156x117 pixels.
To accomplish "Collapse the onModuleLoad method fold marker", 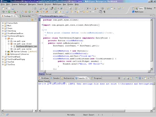I will coord(42,43).
